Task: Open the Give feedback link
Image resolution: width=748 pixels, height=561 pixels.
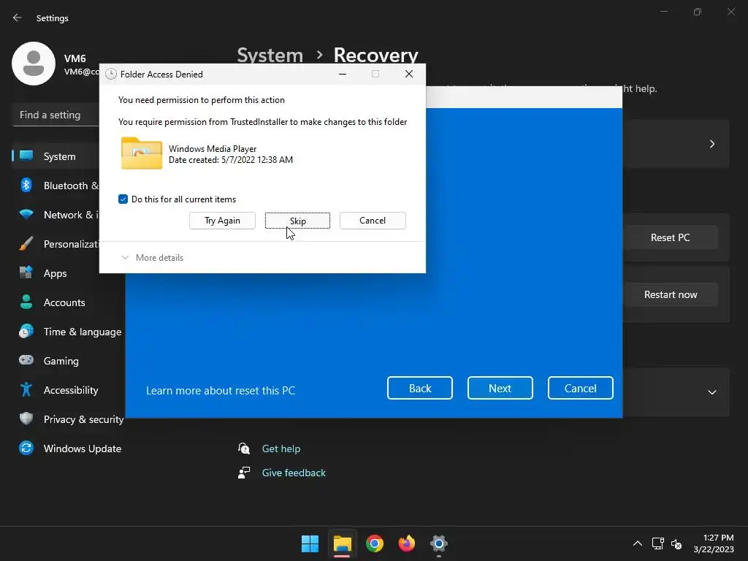Action: pos(294,473)
